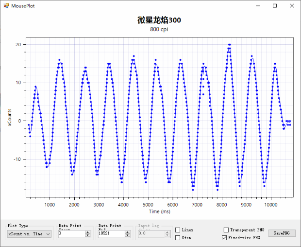Click the 10000 tick label on time axis
This screenshot has width=301, height=247.
tap(271, 205)
